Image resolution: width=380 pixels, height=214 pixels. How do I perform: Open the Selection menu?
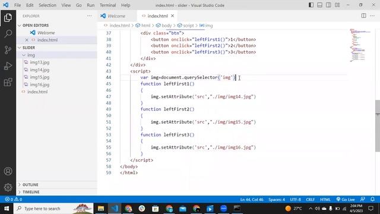click(x=47, y=5)
